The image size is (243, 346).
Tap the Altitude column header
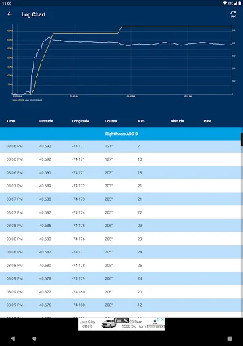pos(177,121)
